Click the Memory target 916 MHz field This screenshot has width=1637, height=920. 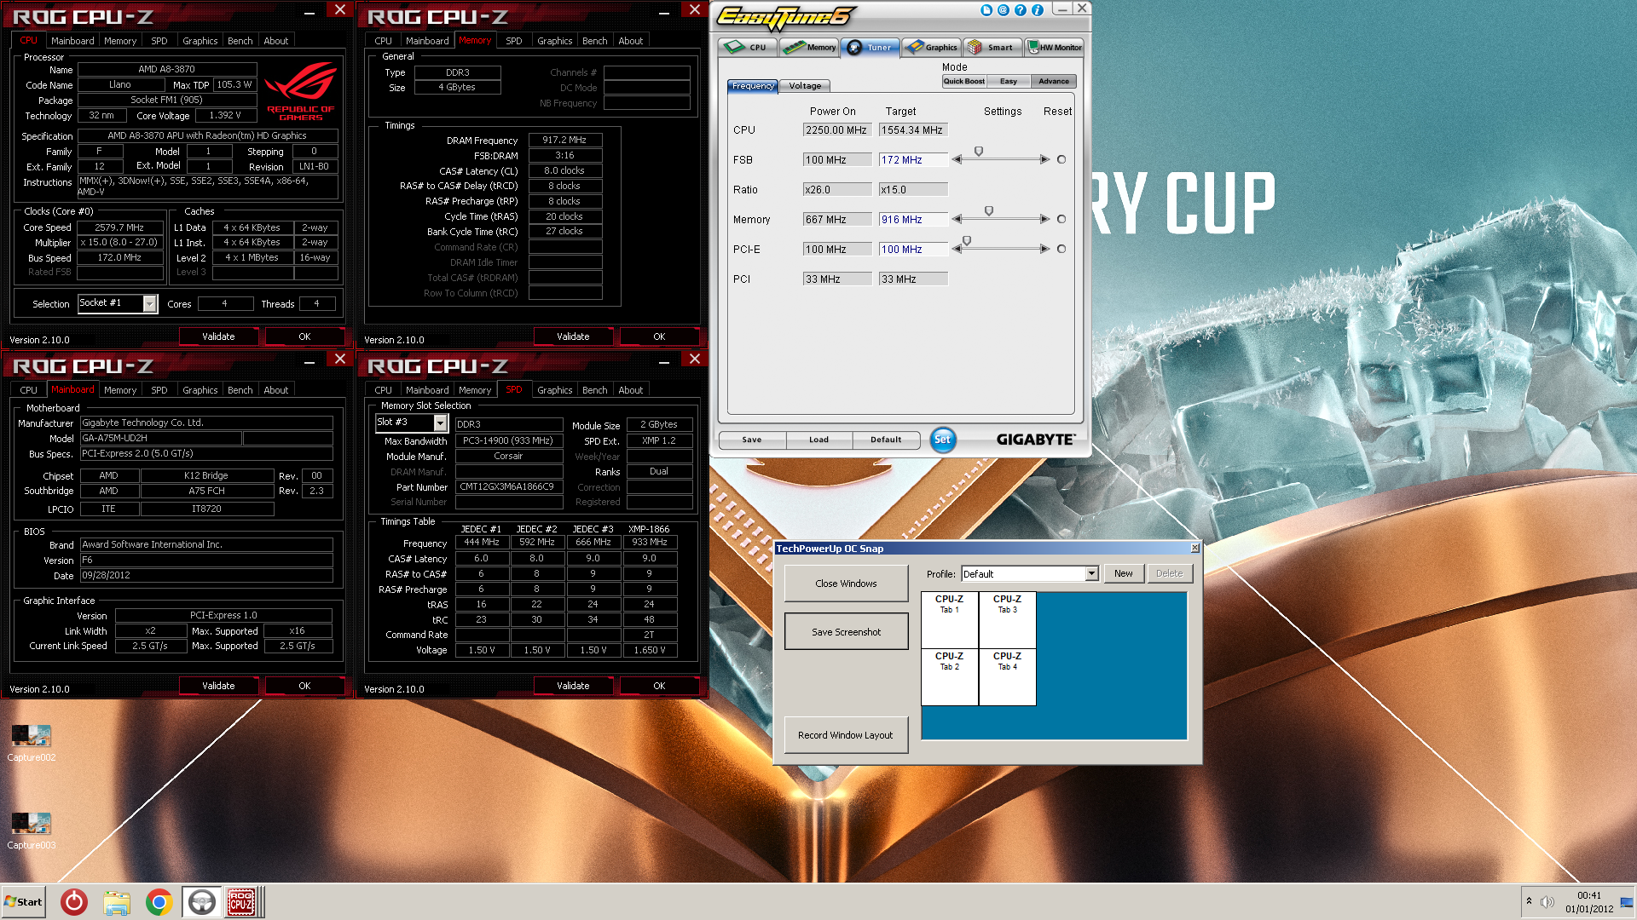pos(913,220)
